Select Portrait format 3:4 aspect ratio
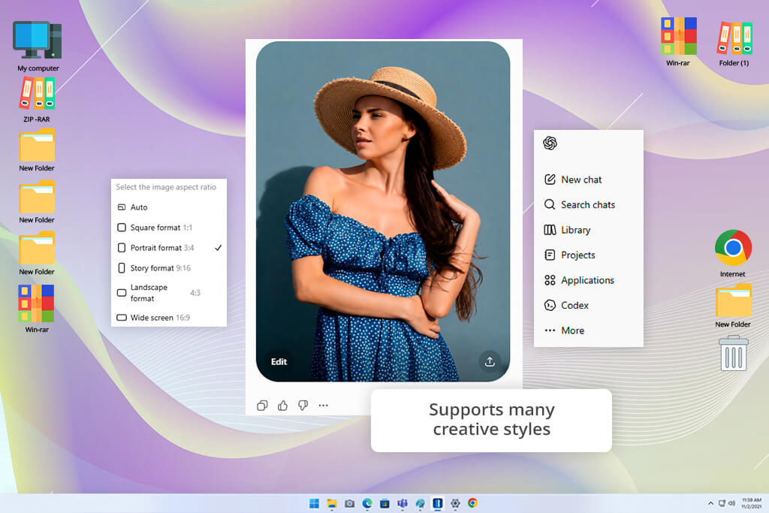769x513 pixels. coord(169,248)
